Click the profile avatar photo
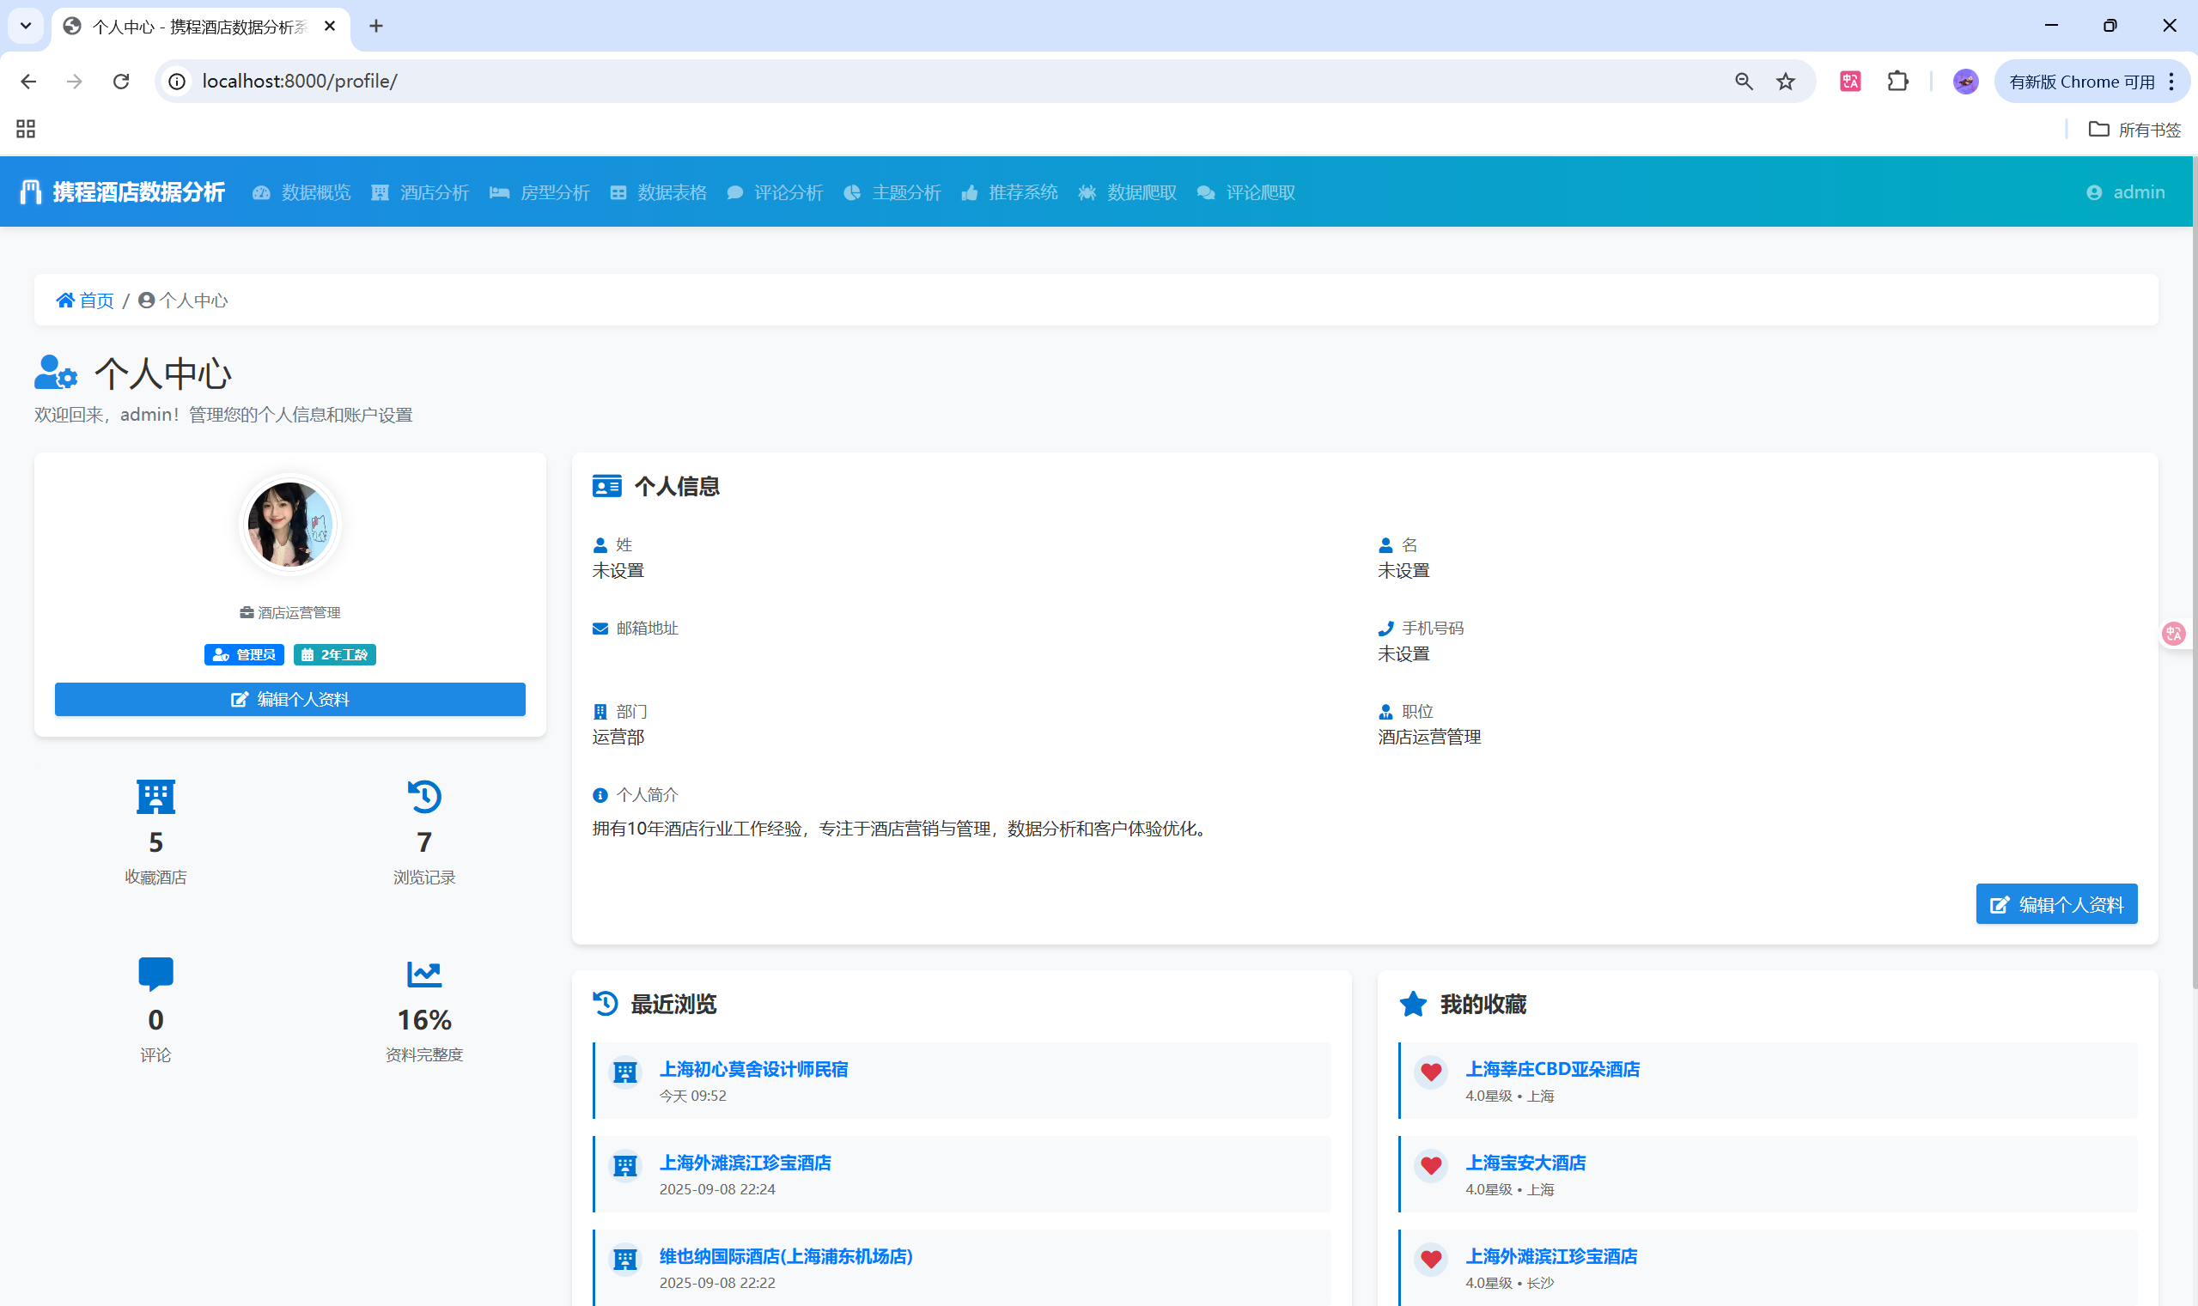 point(289,525)
